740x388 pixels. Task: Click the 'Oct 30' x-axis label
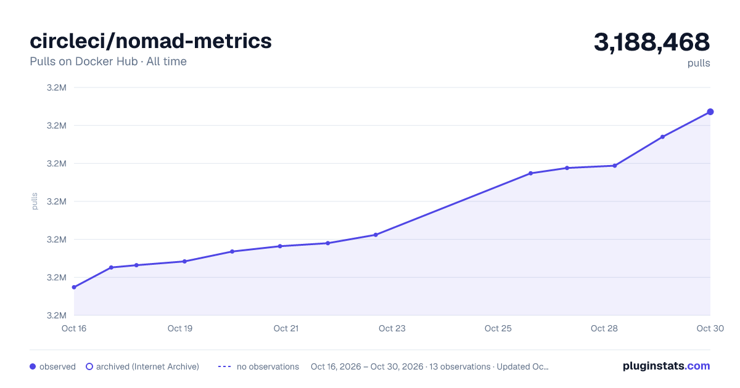(x=709, y=328)
